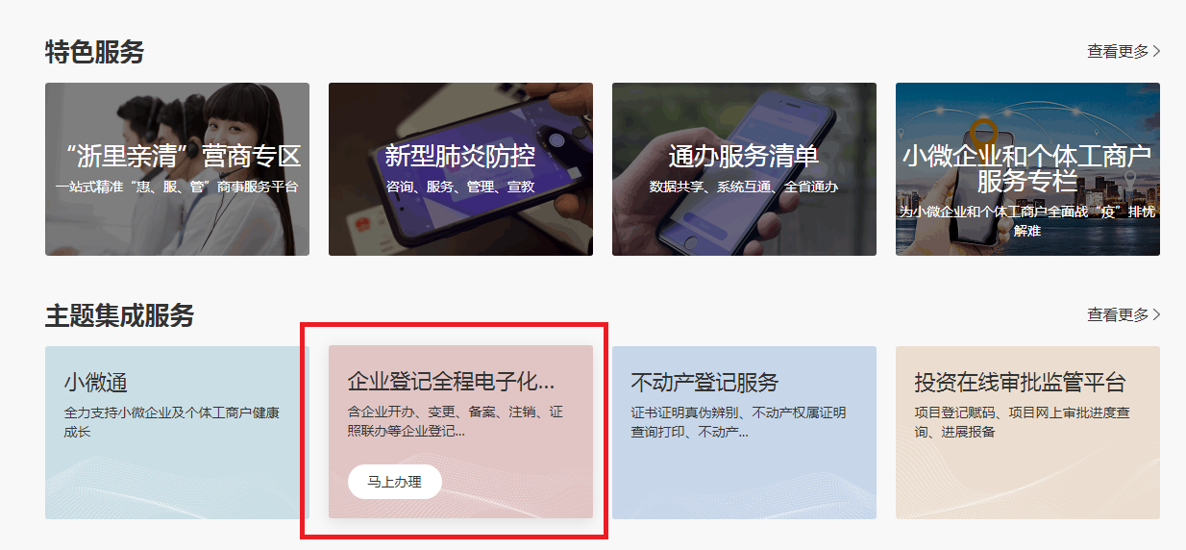The width and height of the screenshot is (1186, 550).
Task: Open 查看更多 link beside 主题集成服务
Action: tap(1118, 314)
